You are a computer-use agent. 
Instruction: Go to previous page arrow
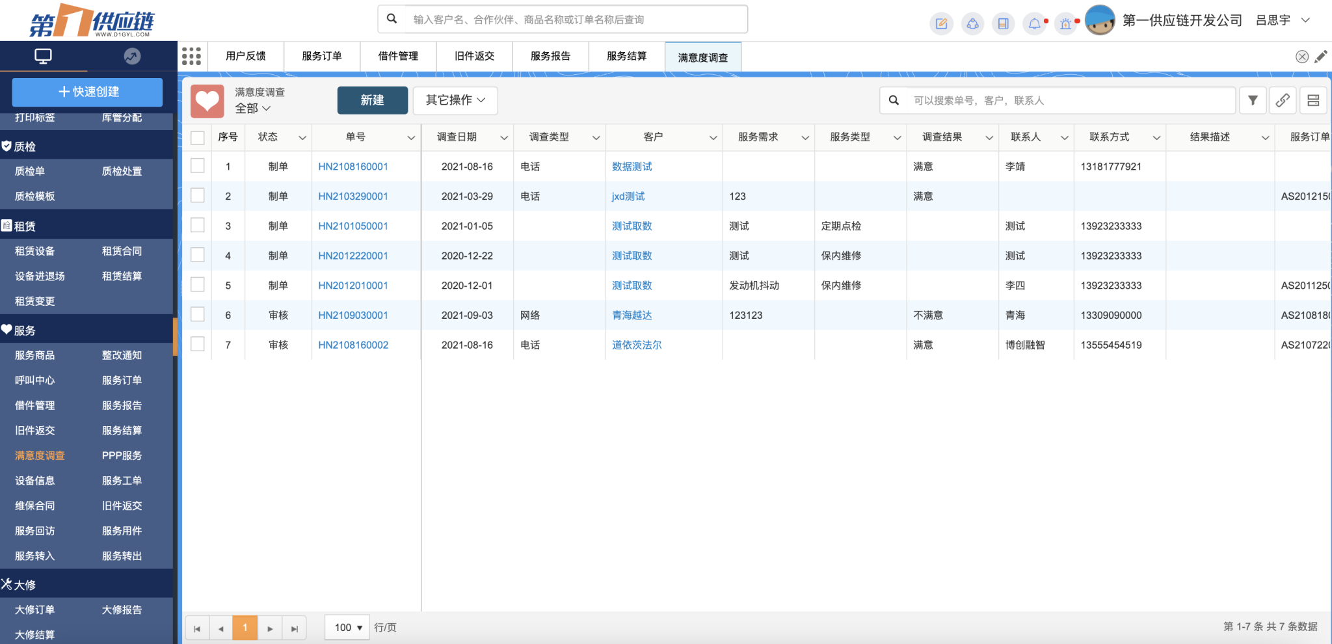[x=221, y=628]
